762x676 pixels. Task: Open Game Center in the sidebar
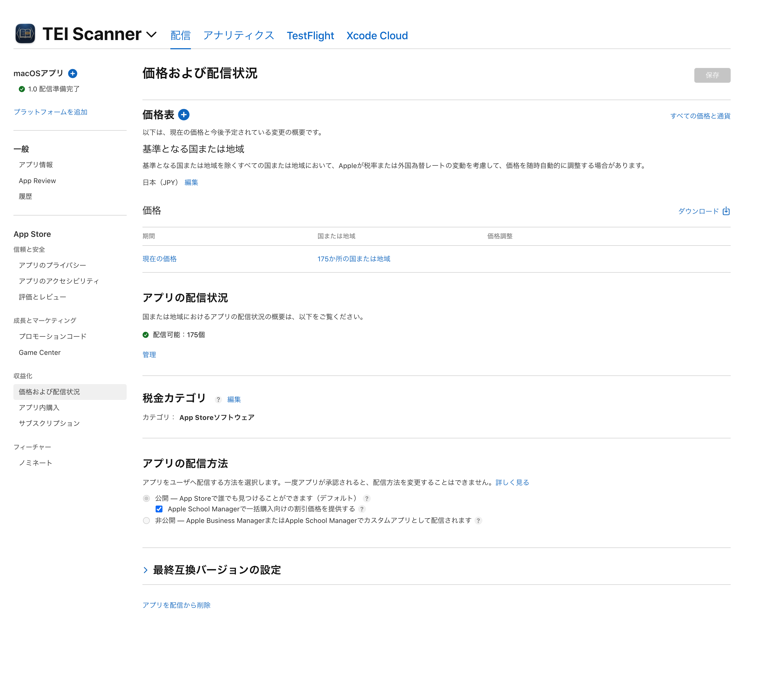click(39, 352)
